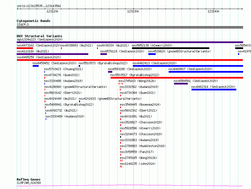The image size is (251, 189).
Task: Open nsv5503517 (ByrskaBishop2022) label
Action: pos(135,75)
